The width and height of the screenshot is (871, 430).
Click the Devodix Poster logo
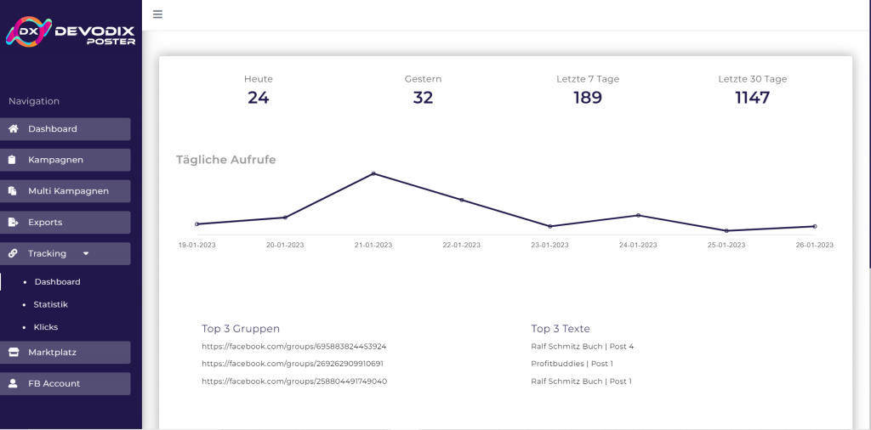coord(71,33)
